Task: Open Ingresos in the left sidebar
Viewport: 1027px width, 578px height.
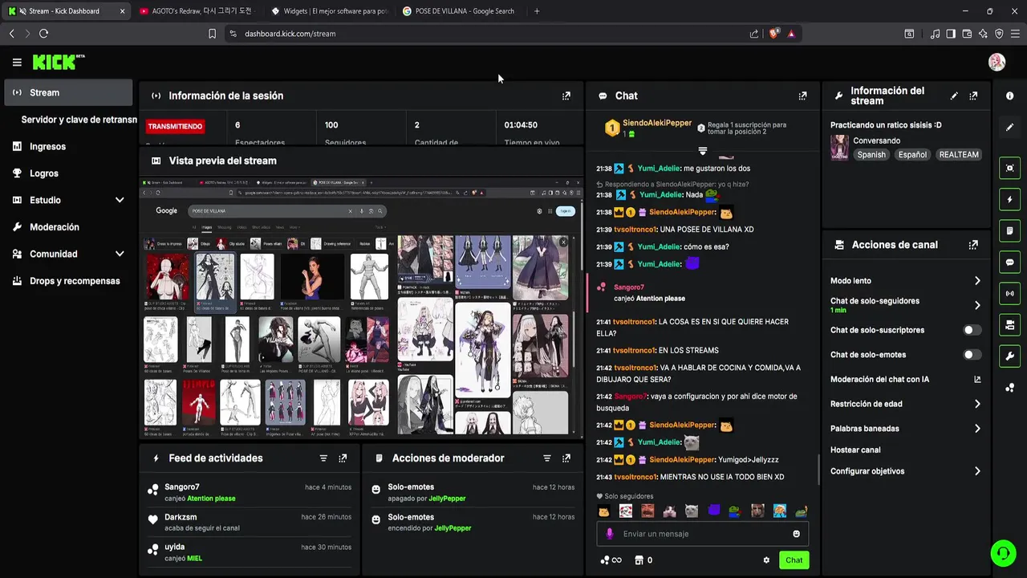Action: [x=67, y=146]
